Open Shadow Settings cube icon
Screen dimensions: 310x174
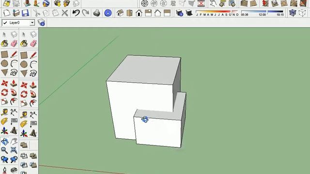[x=180, y=13]
